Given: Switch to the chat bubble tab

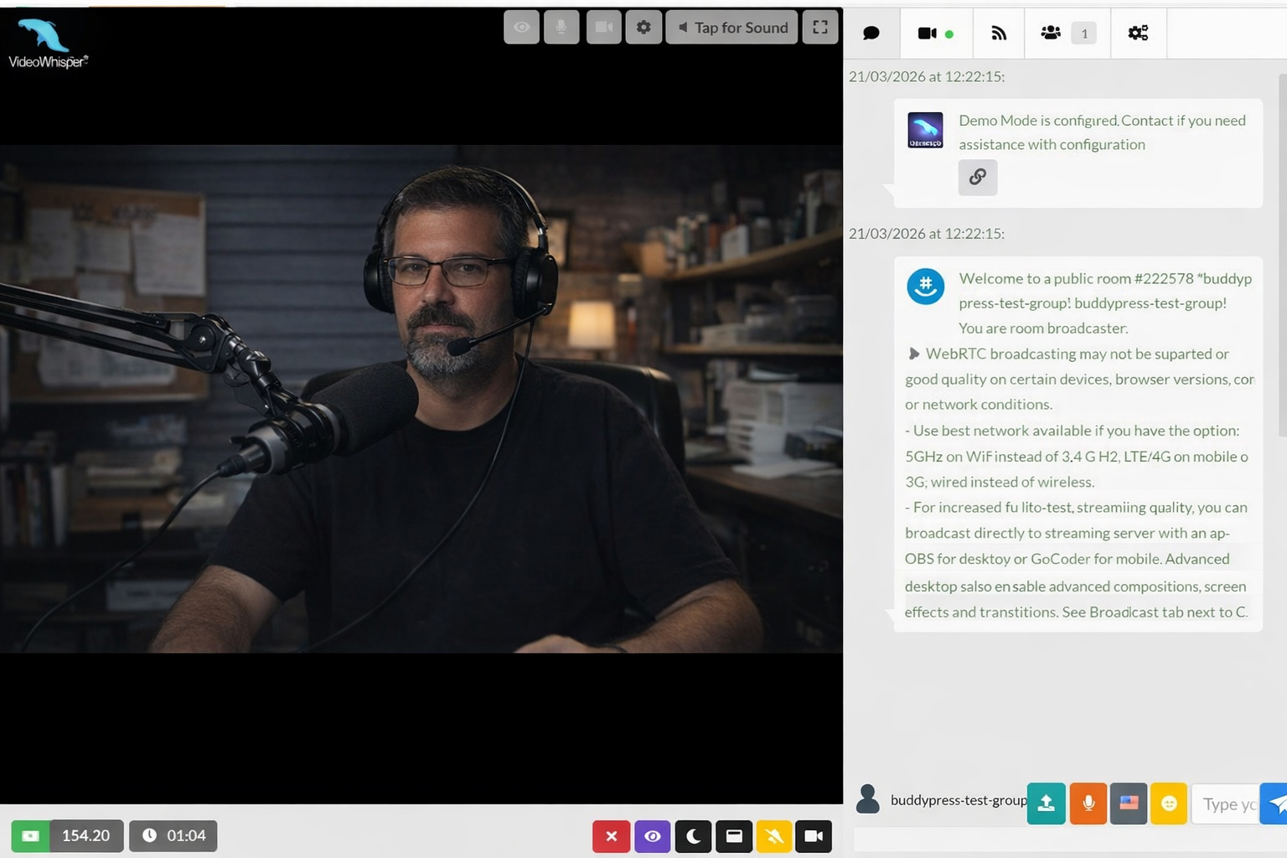Looking at the screenshot, I should (871, 33).
